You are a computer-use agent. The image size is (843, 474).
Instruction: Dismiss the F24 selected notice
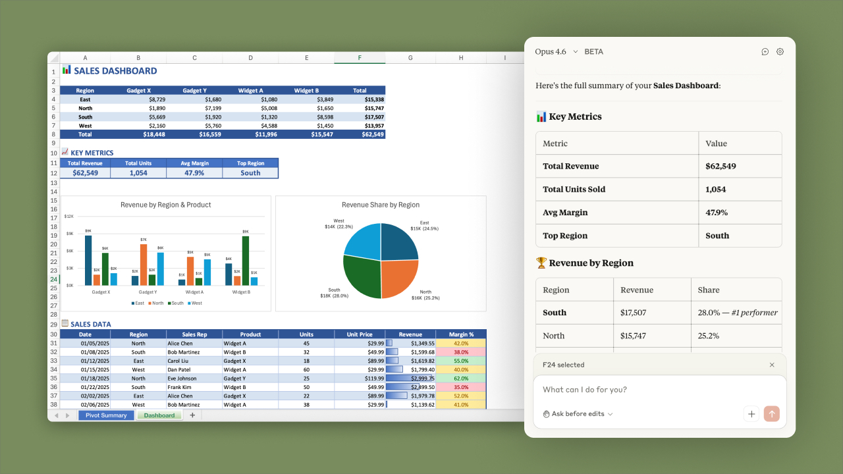[x=772, y=364]
